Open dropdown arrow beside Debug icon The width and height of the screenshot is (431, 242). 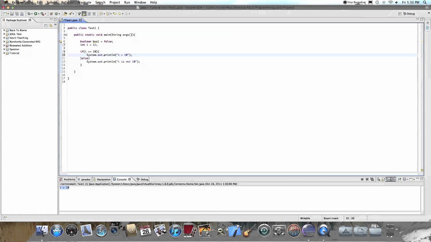click(32, 14)
